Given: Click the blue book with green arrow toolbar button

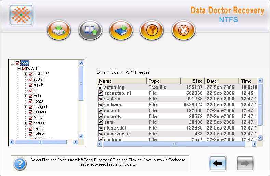Looking at the screenshot, I should [x=121, y=30].
